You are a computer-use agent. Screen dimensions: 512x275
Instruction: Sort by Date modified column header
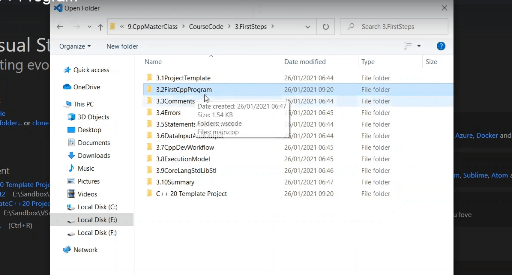point(305,62)
